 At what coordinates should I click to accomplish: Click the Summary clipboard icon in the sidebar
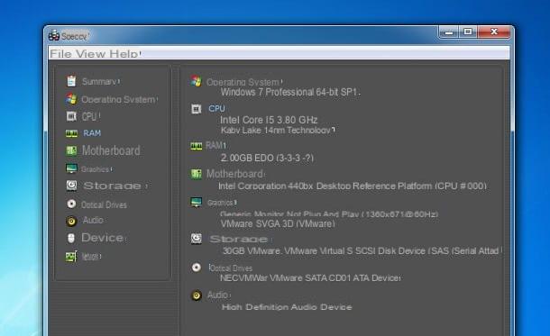pos(71,81)
